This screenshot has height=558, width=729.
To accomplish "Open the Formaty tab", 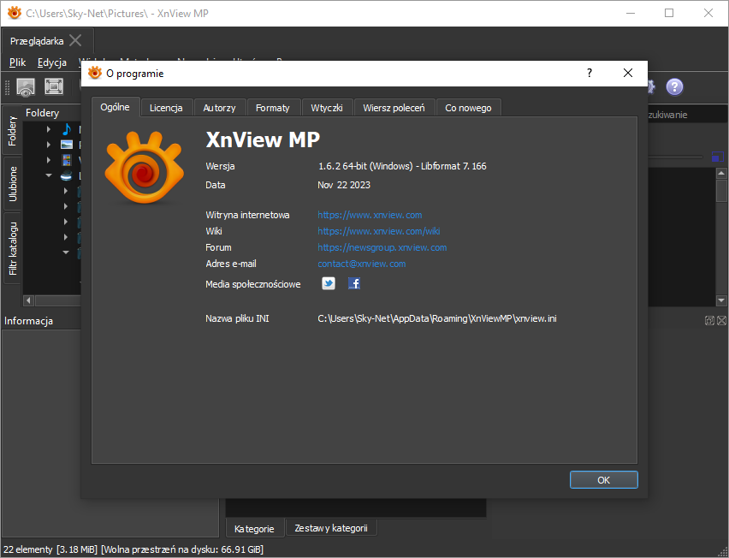I will pos(273,108).
